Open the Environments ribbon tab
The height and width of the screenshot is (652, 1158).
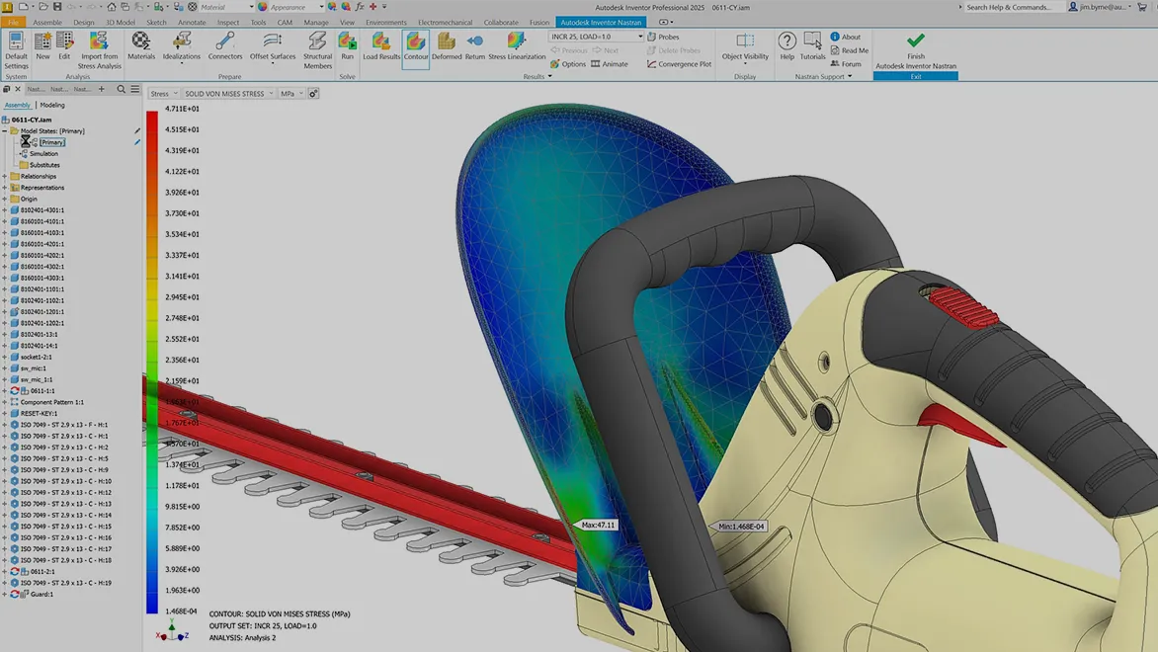pos(385,22)
